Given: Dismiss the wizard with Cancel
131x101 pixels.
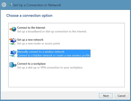Looking at the screenshot, I should click(x=122, y=96).
